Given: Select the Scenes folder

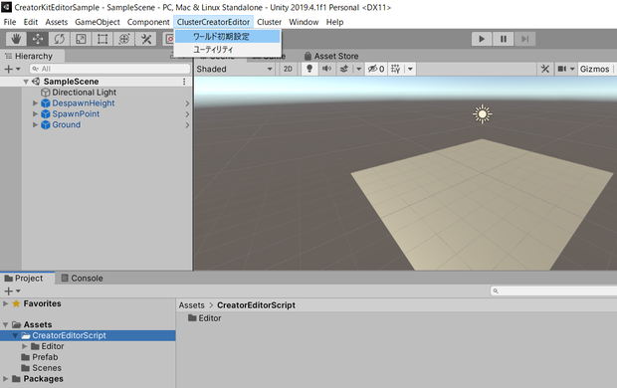Looking at the screenshot, I should [42, 368].
